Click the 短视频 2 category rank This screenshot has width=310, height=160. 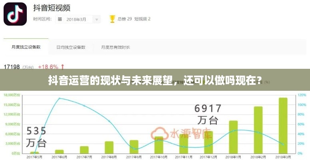tap(142, 19)
